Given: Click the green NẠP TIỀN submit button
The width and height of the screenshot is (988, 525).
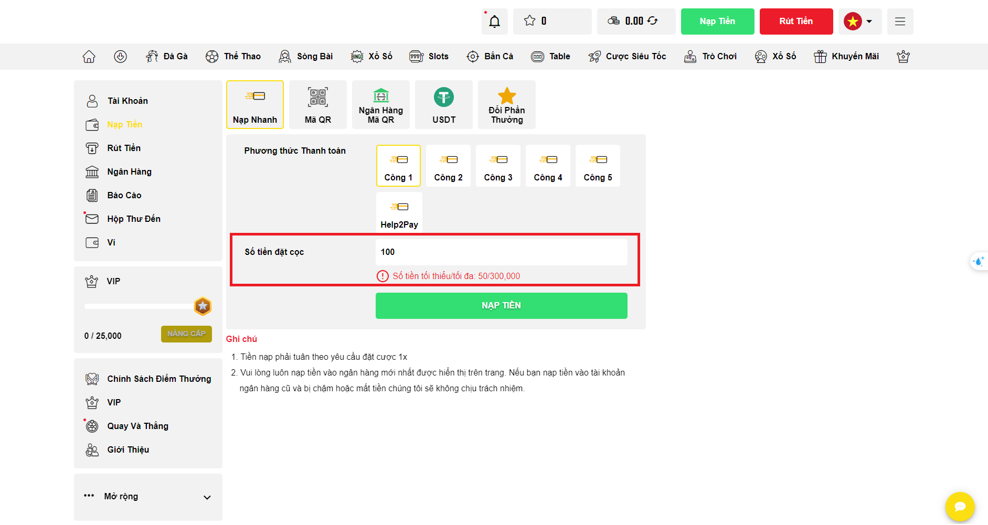Looking at the screenshot, I should (x=501, y=305).
